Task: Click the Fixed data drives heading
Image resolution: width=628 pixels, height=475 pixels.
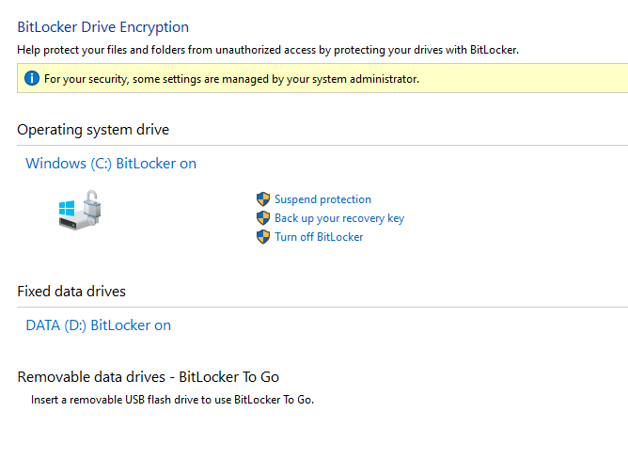Action: pos(71,291)
